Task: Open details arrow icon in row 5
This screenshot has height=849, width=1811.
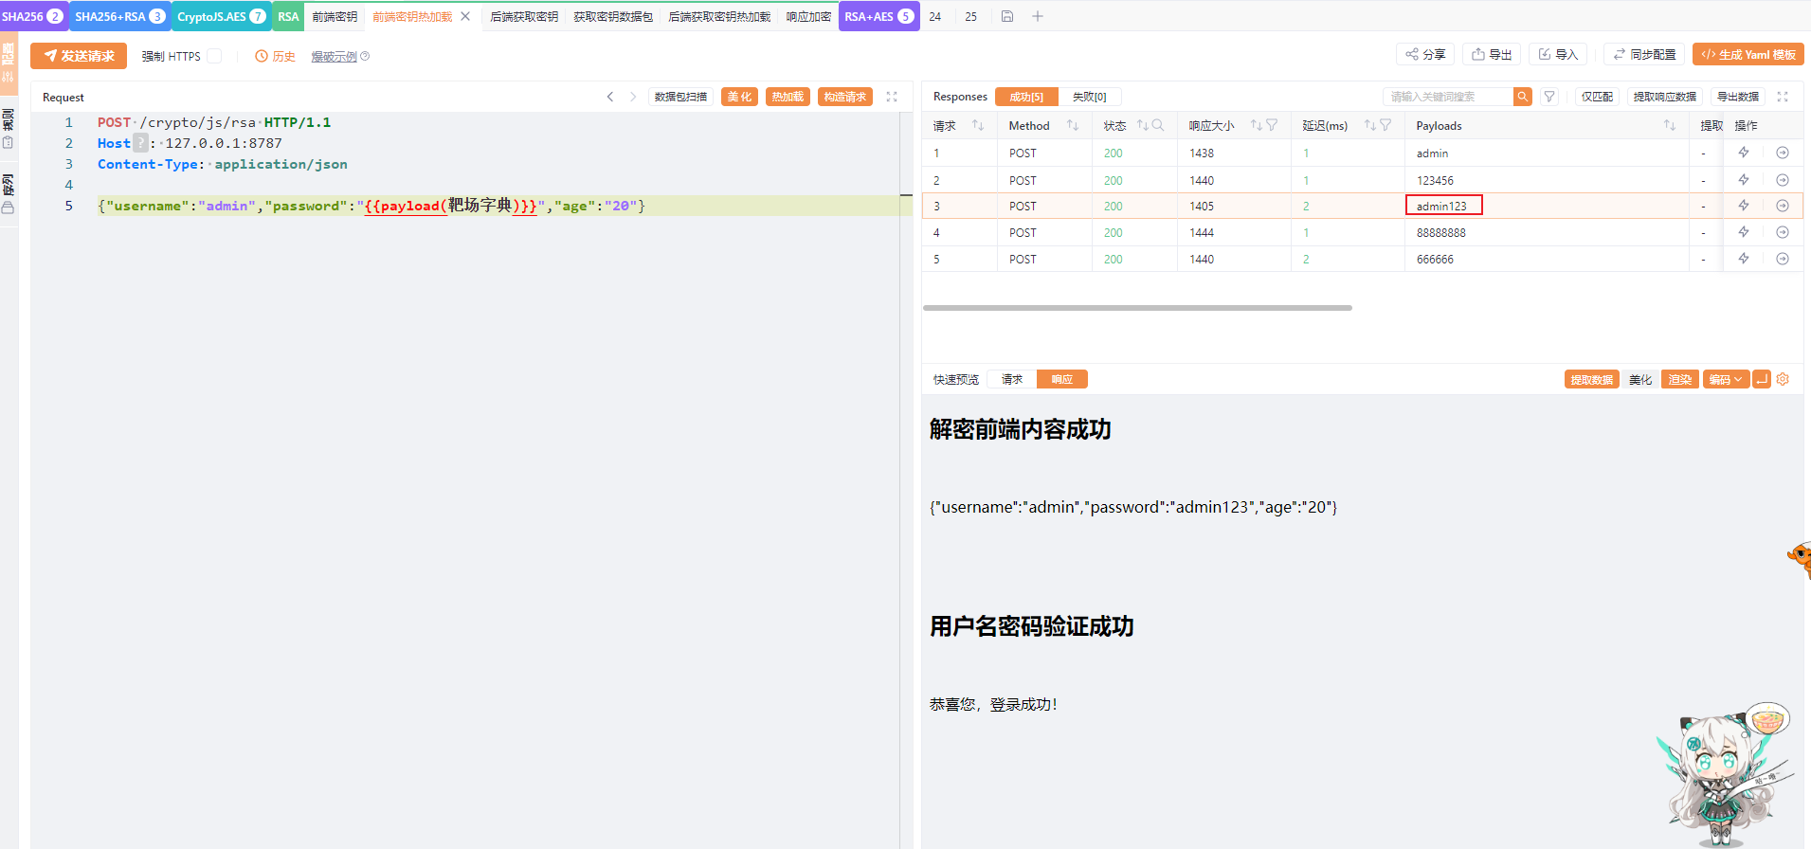Action: 1783,259
